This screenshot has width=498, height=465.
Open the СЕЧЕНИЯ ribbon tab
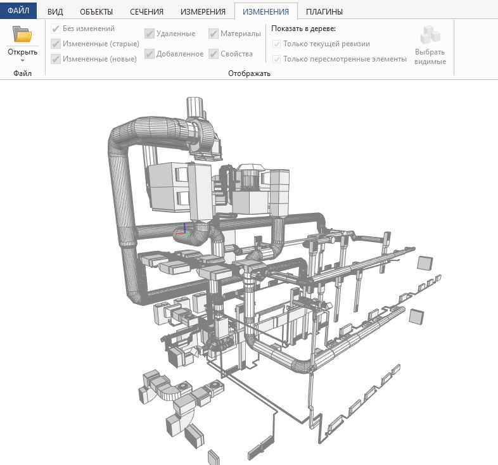click(146, 11)
